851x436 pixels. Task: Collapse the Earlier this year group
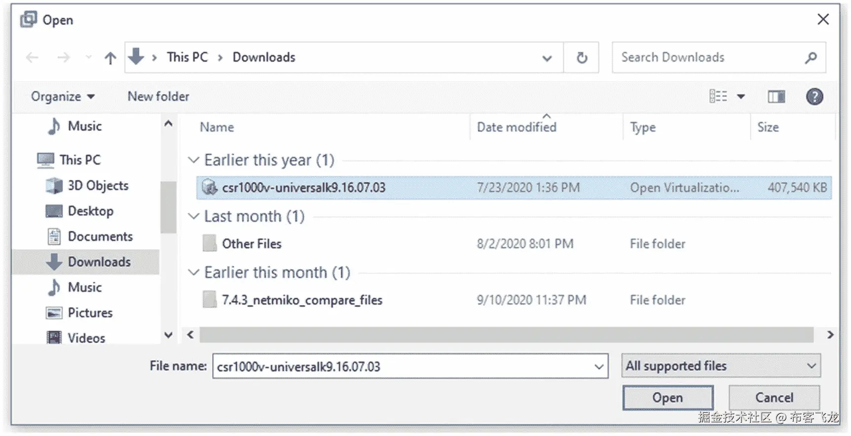tap(194, 160)
